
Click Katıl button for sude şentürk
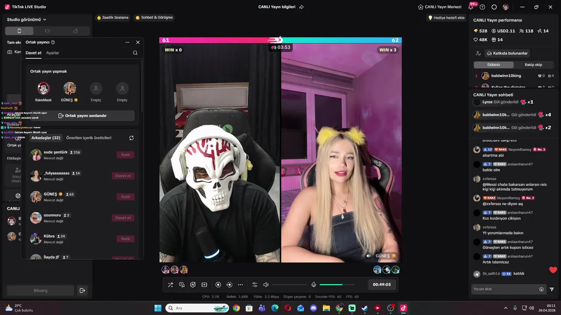125,155
